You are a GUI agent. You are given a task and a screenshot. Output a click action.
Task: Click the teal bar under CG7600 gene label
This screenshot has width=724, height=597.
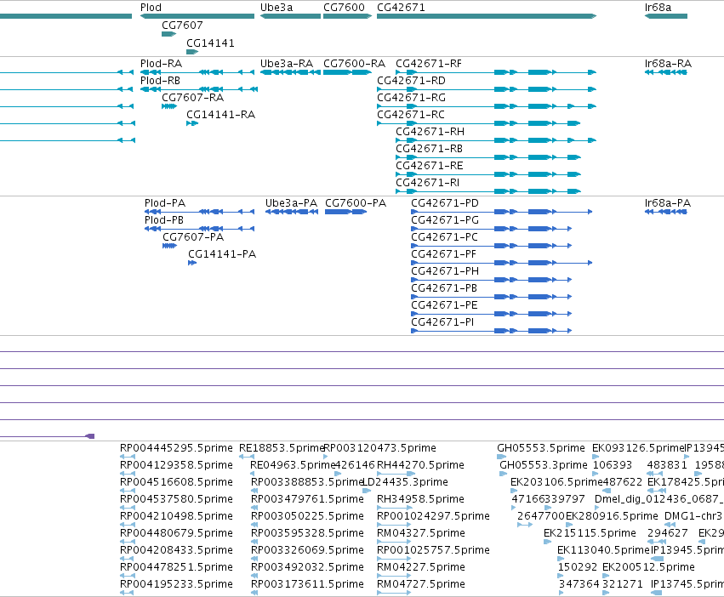(347, 16)
